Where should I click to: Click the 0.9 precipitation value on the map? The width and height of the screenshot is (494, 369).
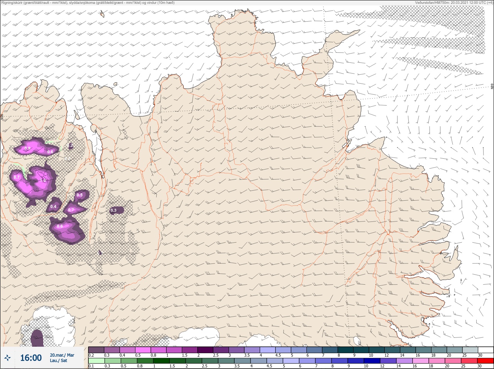(27, 148)
